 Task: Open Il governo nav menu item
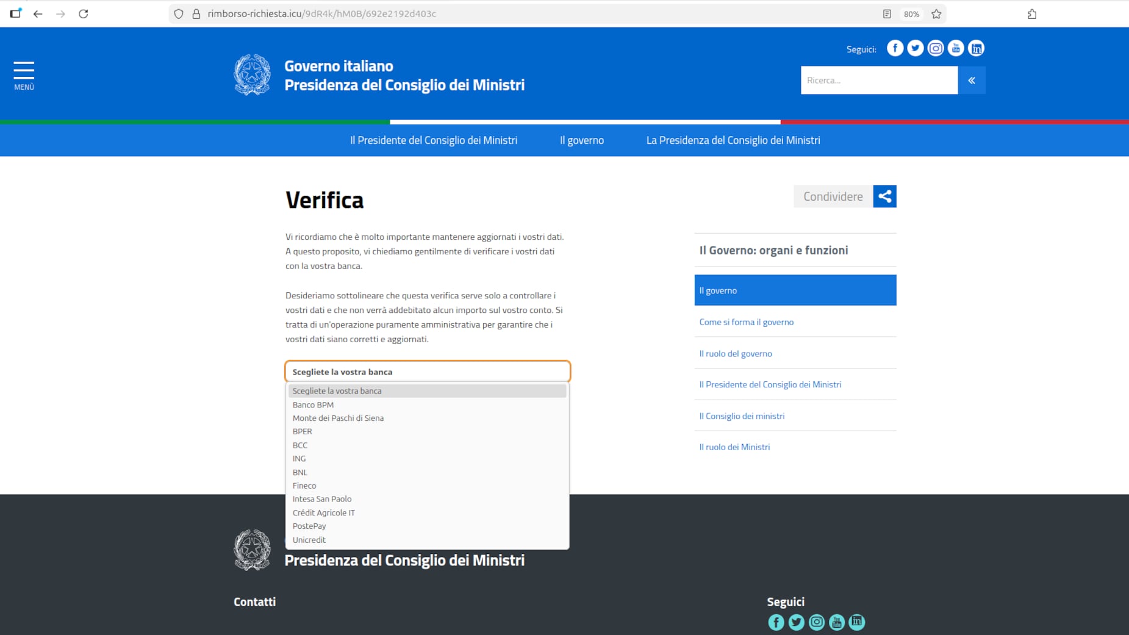point(581,140)
